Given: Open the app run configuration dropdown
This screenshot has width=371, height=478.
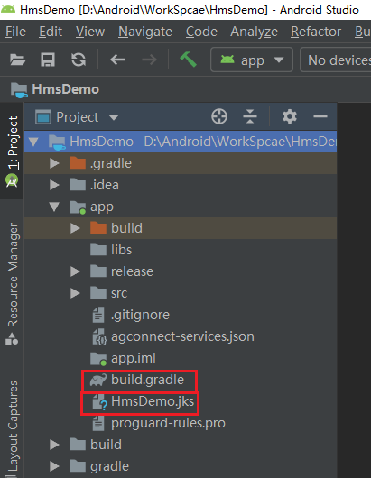Looking at the screenshot, I should tap(252, 60).
